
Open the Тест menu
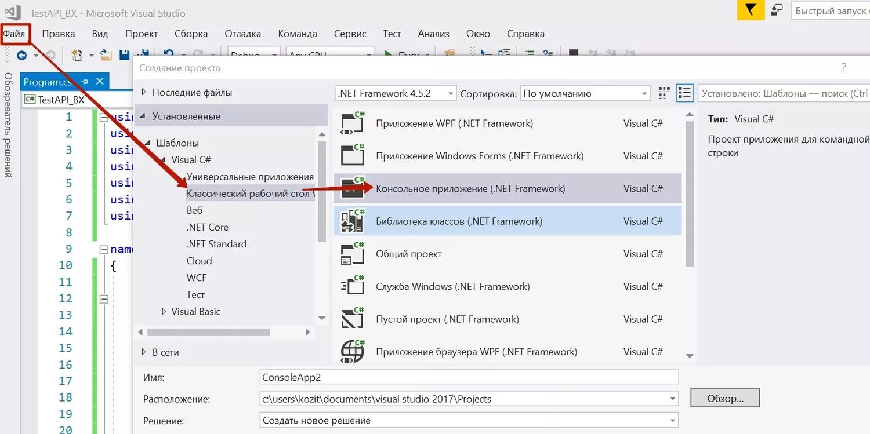[x=392, y=34]
